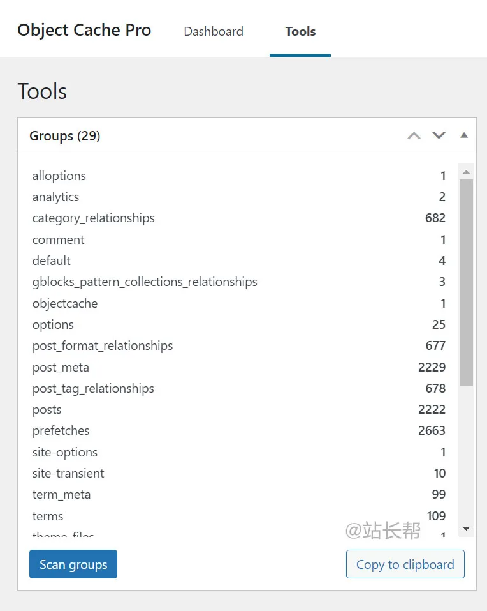Select the site-transient group name
487x611 pixels.
click(68, 474)
